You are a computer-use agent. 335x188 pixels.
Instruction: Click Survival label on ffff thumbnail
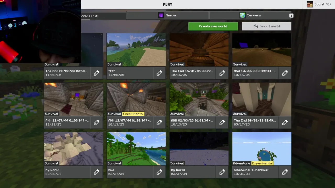pyautogui.click(x=114, y=64)
